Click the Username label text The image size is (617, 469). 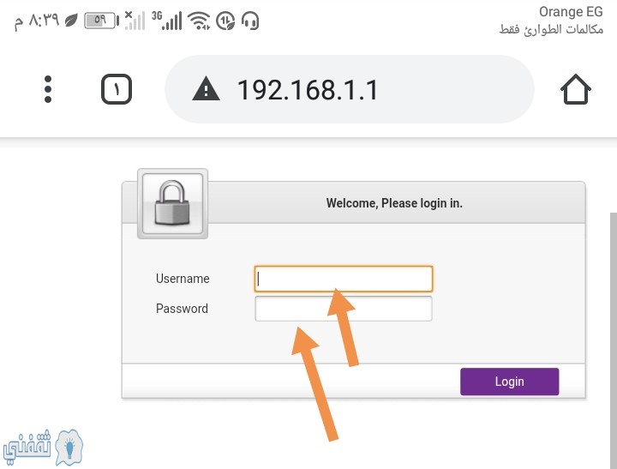click(183, 279)
